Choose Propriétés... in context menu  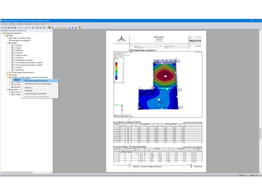(x=39, y=91)
